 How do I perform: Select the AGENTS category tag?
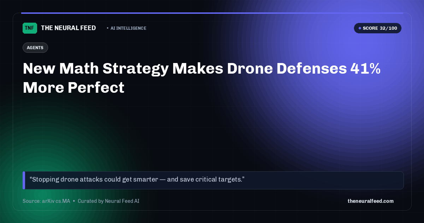(x=35, y=47)
